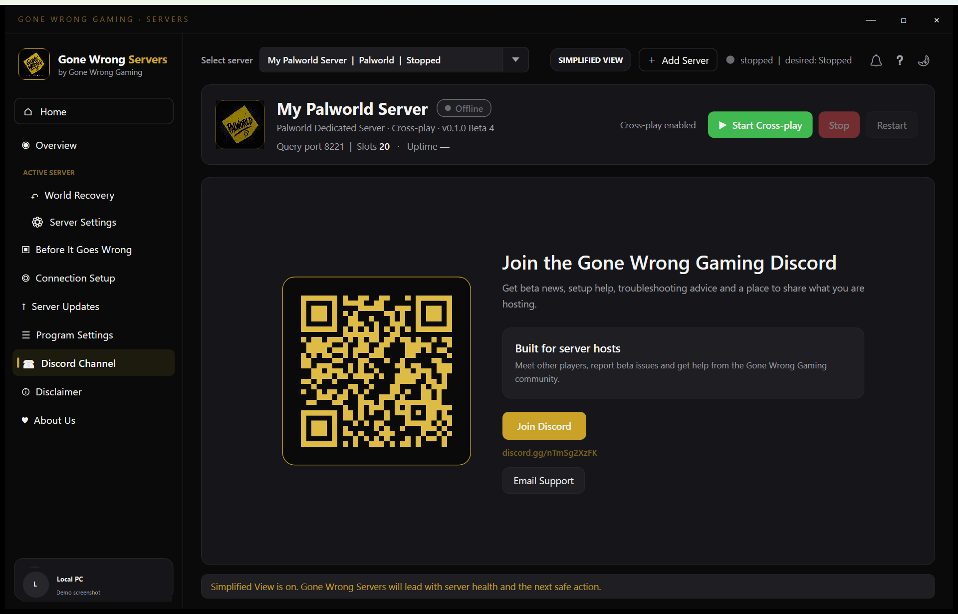The height and width of the screenshot is (614, 958).
Task: Click the red Stop button
Action: pos(839,125)
